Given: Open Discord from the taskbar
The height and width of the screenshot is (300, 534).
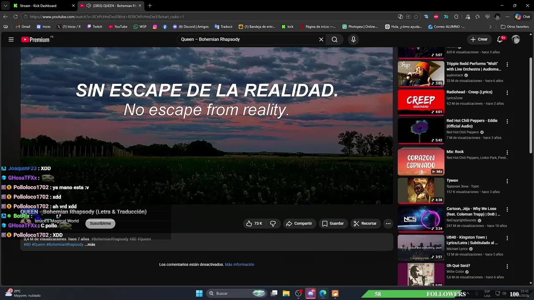Looking at the screenshot, I should coord(310,293).
